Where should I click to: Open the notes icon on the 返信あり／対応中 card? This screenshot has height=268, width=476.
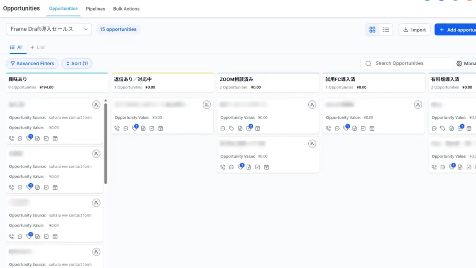143,128
